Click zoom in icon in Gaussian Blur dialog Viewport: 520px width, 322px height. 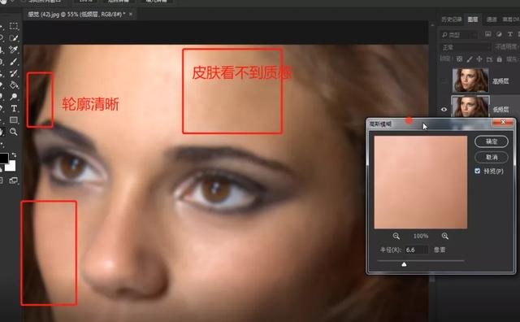[445, 236]
